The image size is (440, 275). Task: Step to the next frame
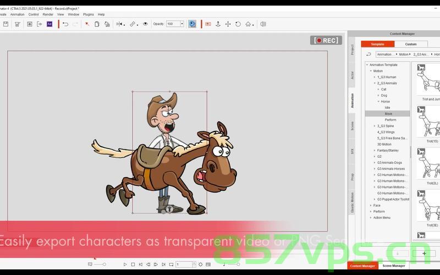[x=156, y=265]
